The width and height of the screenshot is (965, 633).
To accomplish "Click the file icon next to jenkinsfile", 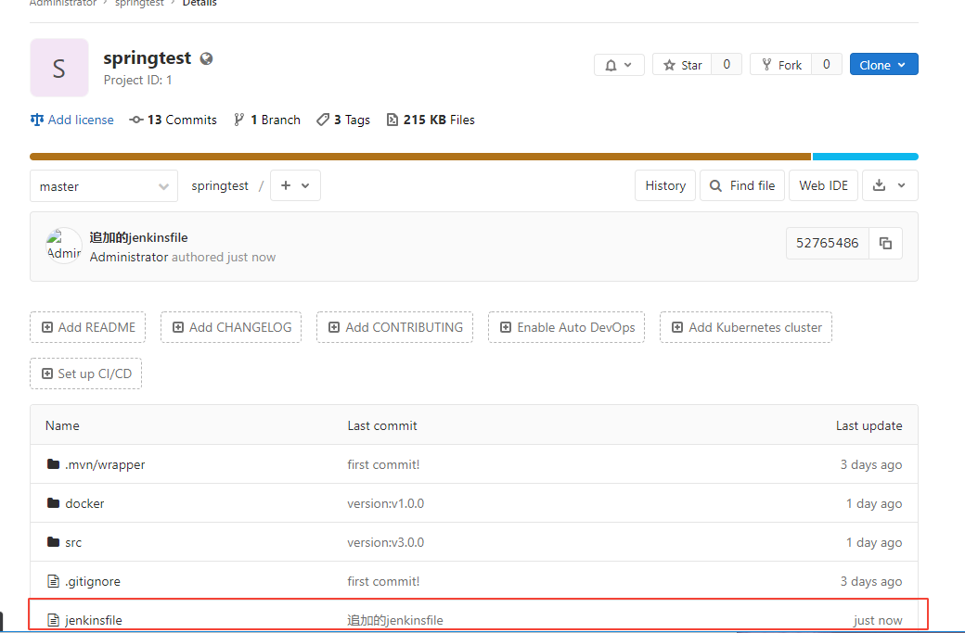I will [x=54, y=620].
